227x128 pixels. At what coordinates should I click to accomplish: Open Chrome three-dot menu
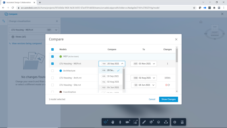[224, 8]
